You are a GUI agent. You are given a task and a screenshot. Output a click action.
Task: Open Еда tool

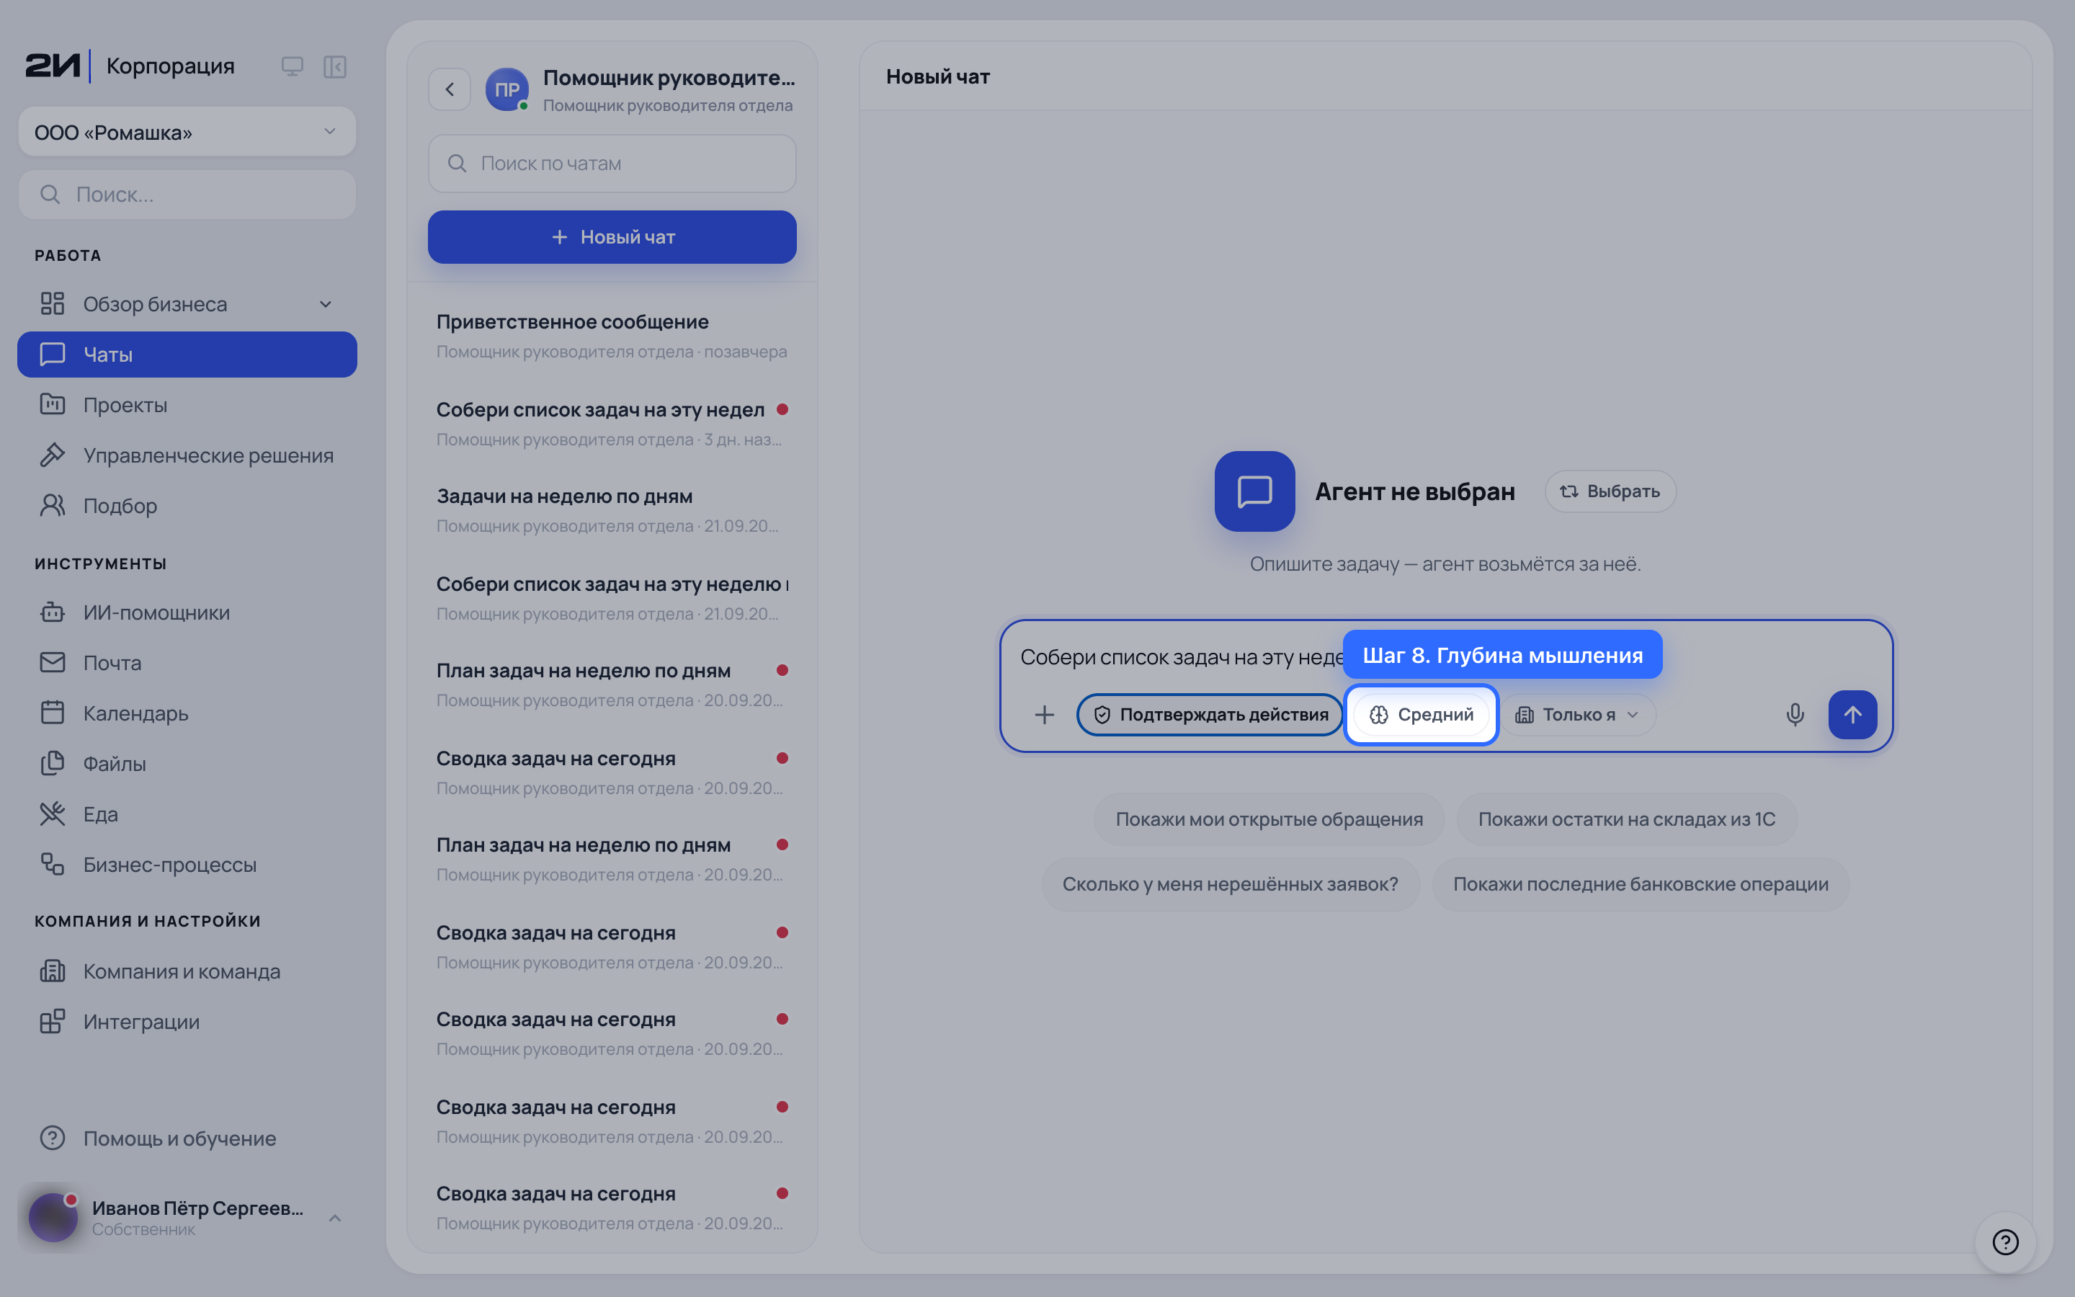(187, 814)
